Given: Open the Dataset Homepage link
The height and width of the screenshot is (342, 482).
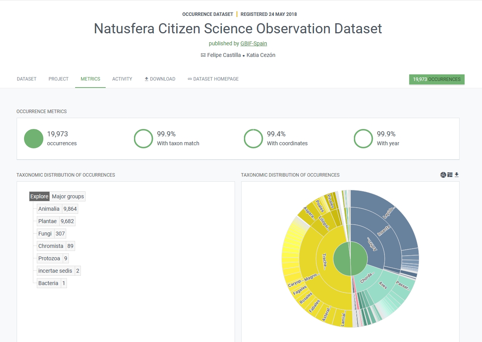Looking at the screenshot, I should [x=213, y=79].
